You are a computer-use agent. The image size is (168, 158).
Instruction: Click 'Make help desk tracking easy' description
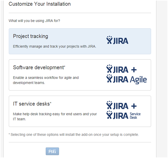(x=55, y=117)
